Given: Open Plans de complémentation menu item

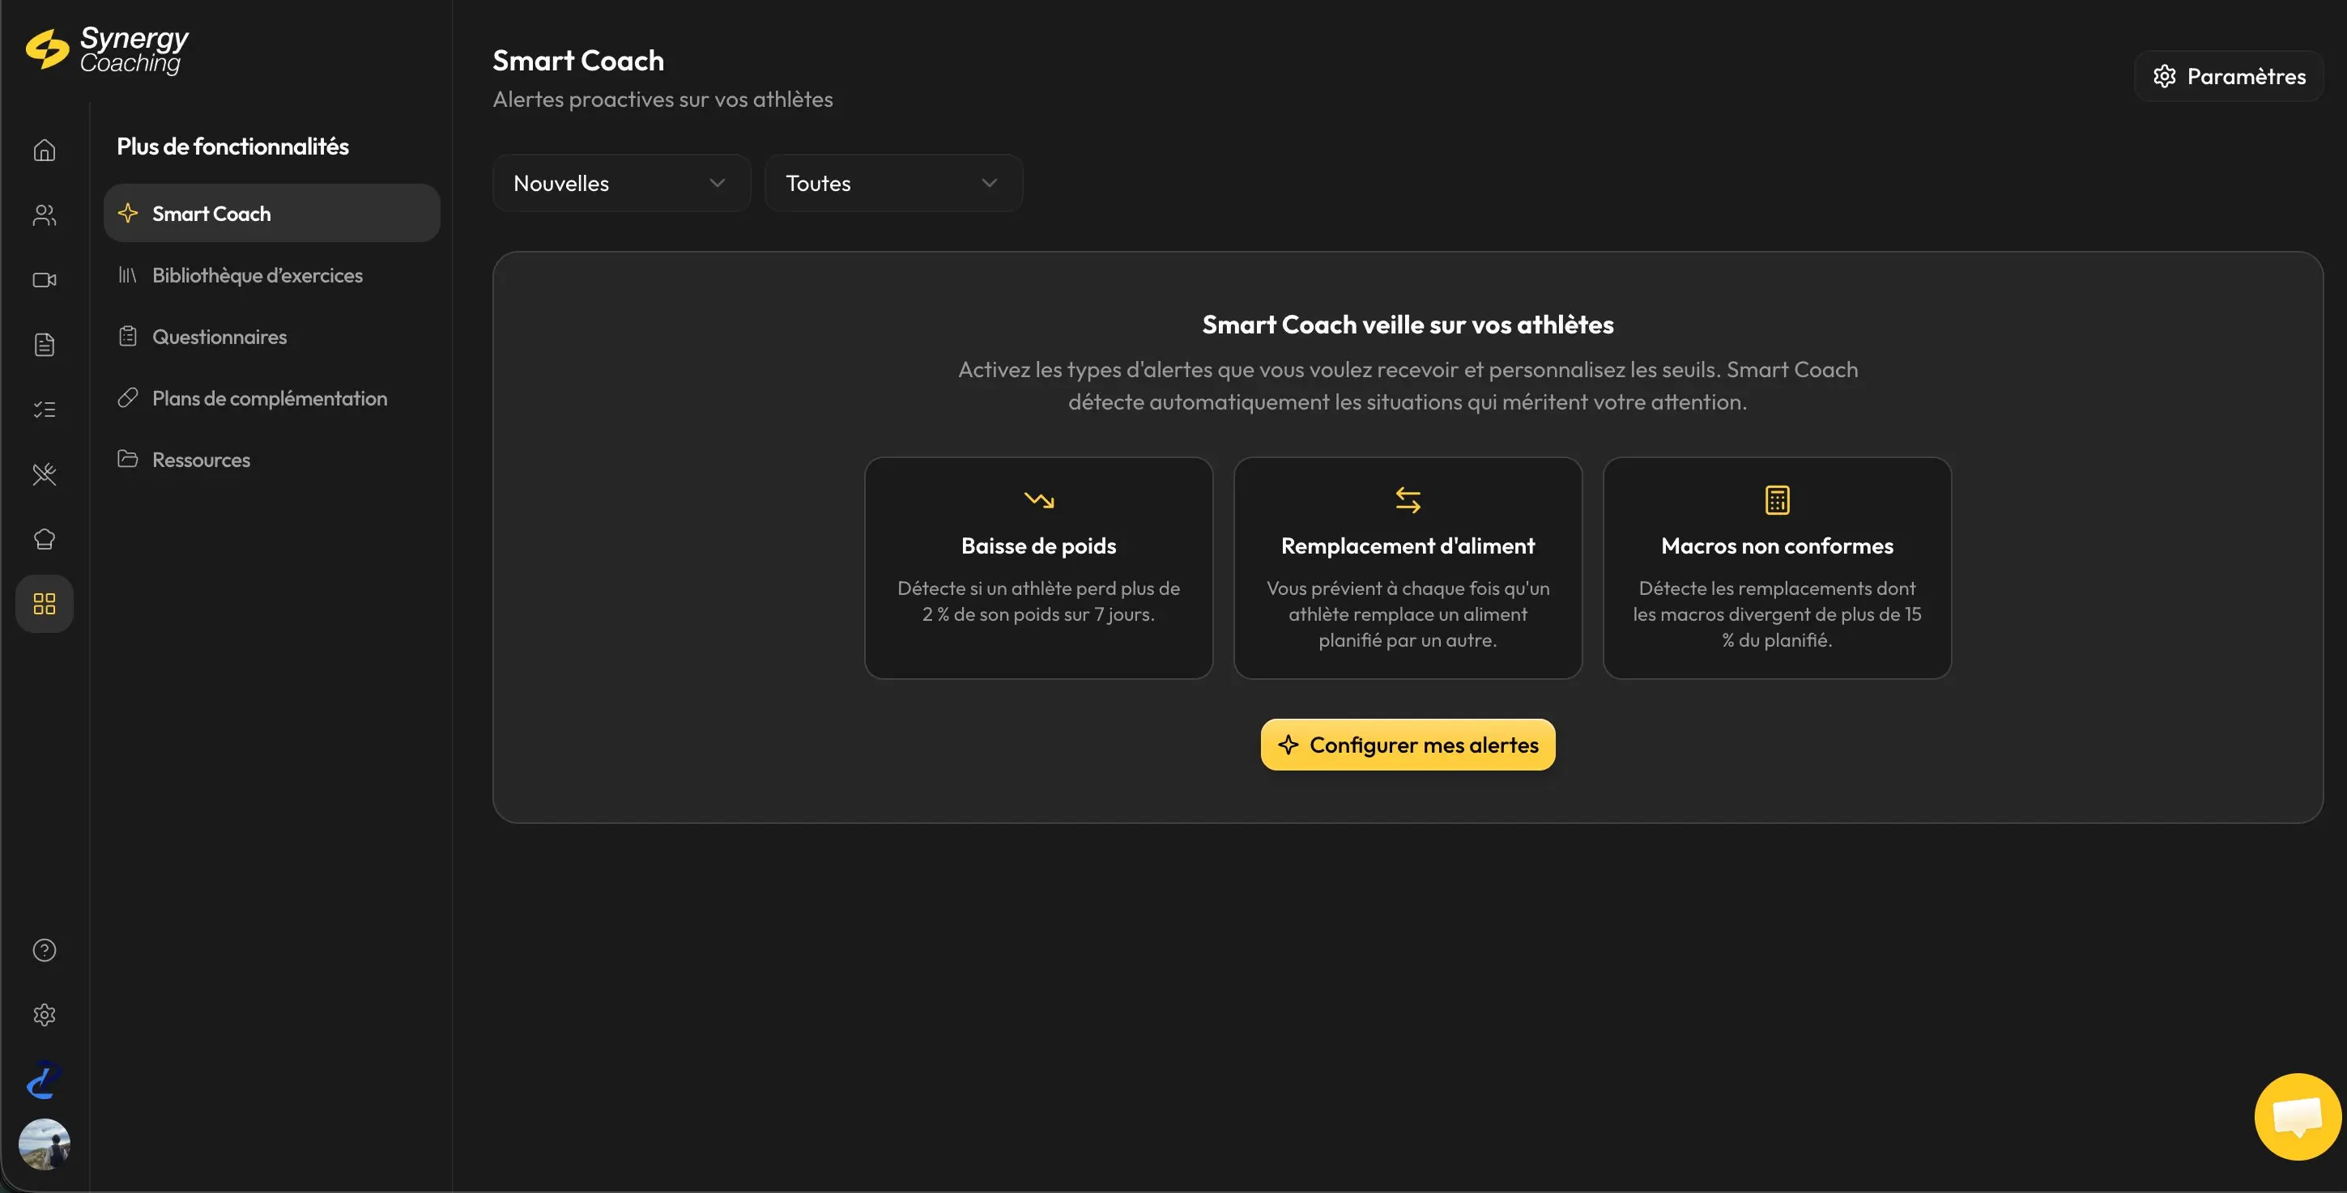Looking at the screenshot, I should coord(271,398).
